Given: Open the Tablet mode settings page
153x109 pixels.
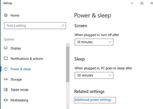Looking at the screenshot, I should [20, 90].
